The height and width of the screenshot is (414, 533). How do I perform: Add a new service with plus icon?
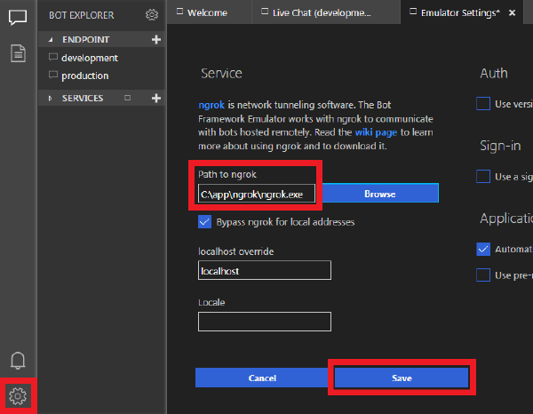[156, 98]
